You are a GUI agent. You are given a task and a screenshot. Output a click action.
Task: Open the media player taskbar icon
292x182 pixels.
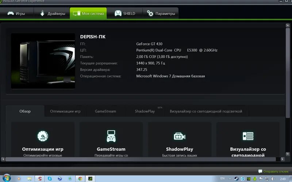click(x=19, y=179)
